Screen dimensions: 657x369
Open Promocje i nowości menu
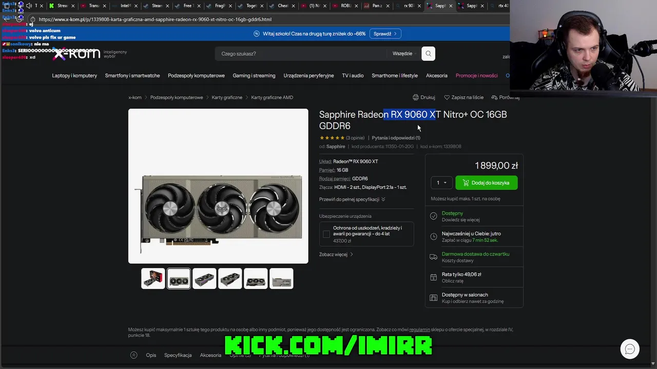pos(477,75)
